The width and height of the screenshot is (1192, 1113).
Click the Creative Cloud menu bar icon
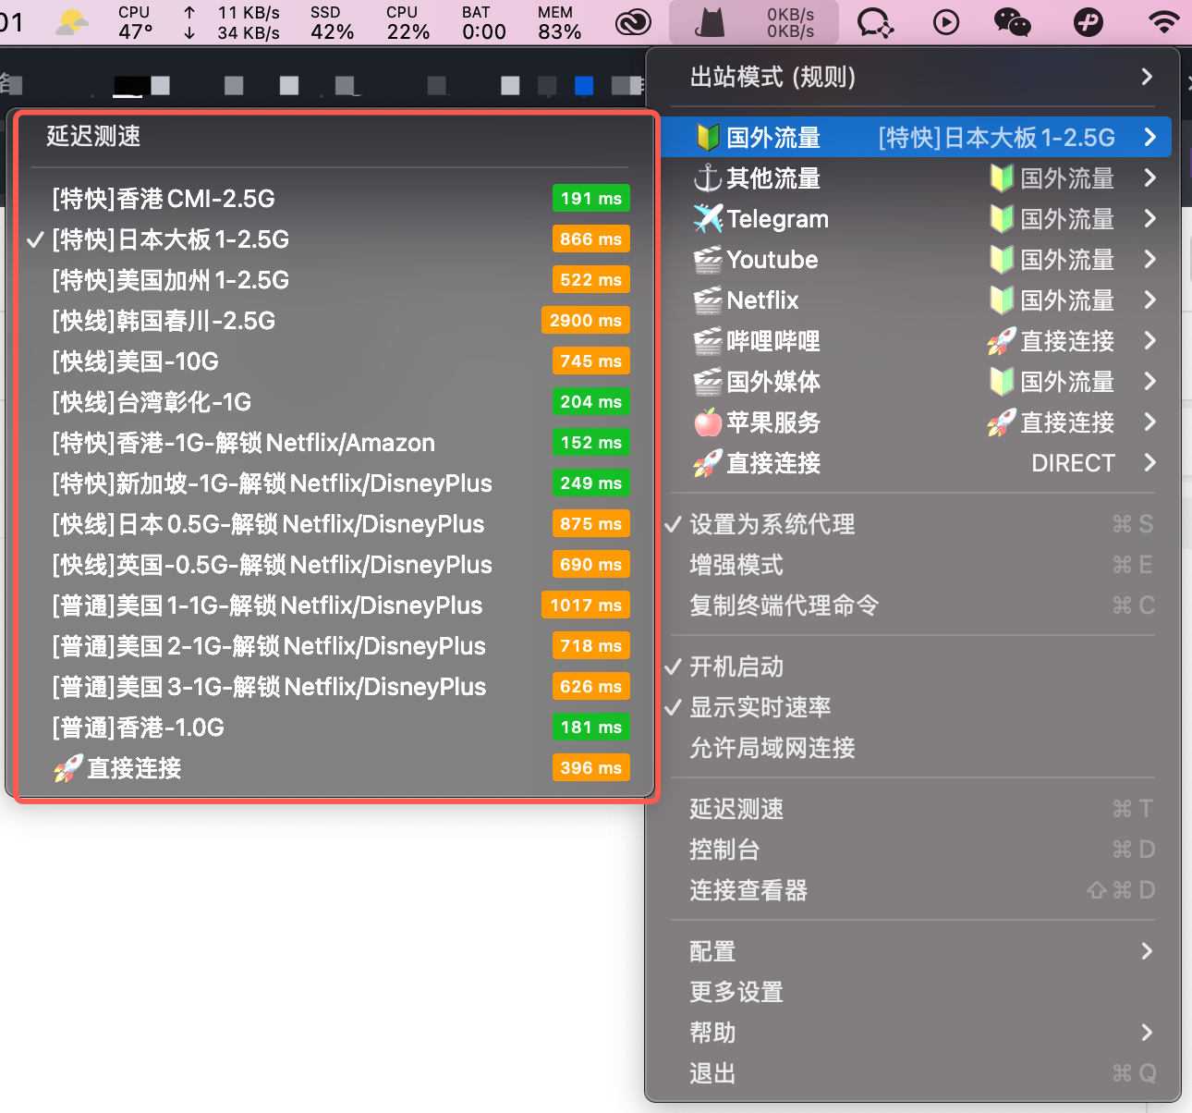(x=633, y=22)
